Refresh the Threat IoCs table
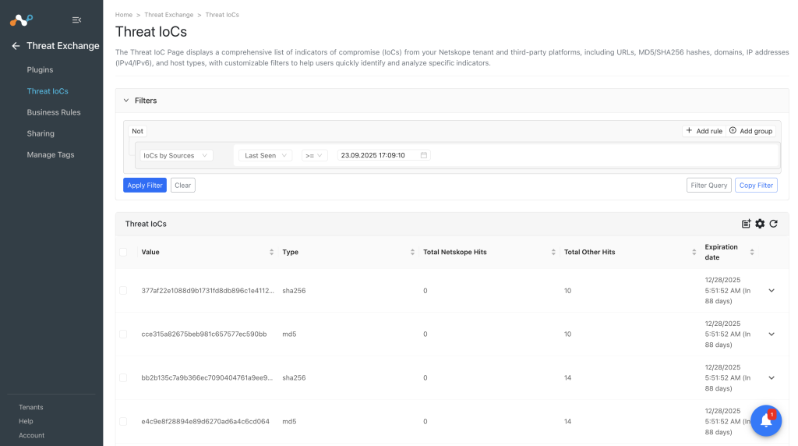The width and height of the screenshot is (798, 446). pyautogui.click(x=774, y=224)
